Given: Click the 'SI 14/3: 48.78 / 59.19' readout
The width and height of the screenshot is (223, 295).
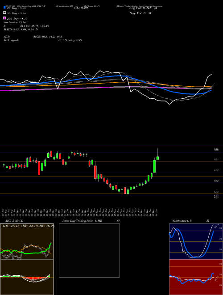Looking at the screenshot, I should 35,26.
